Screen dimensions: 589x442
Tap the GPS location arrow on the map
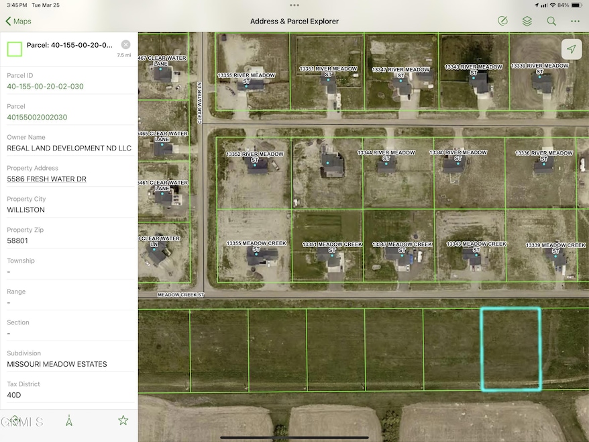pos(572,49)
